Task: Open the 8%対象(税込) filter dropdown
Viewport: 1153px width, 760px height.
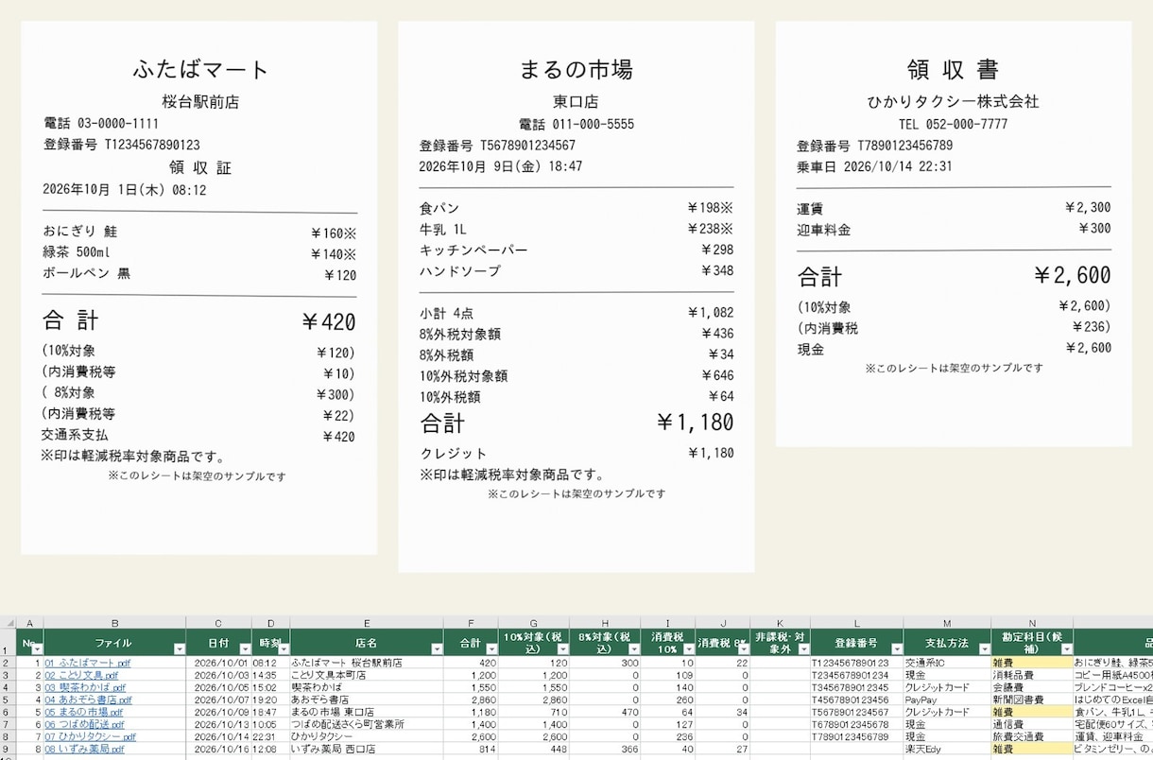Action: (x=633, y=649)
